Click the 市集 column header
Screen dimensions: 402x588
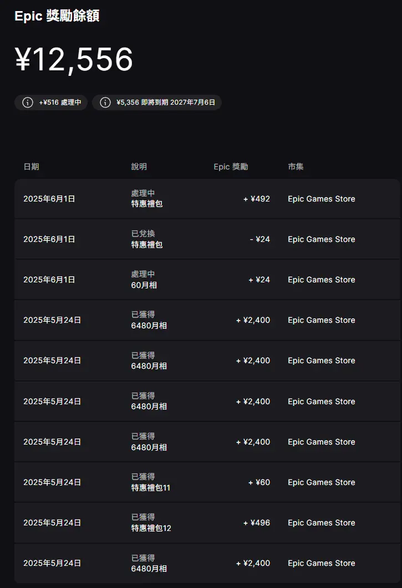point(296,167)
